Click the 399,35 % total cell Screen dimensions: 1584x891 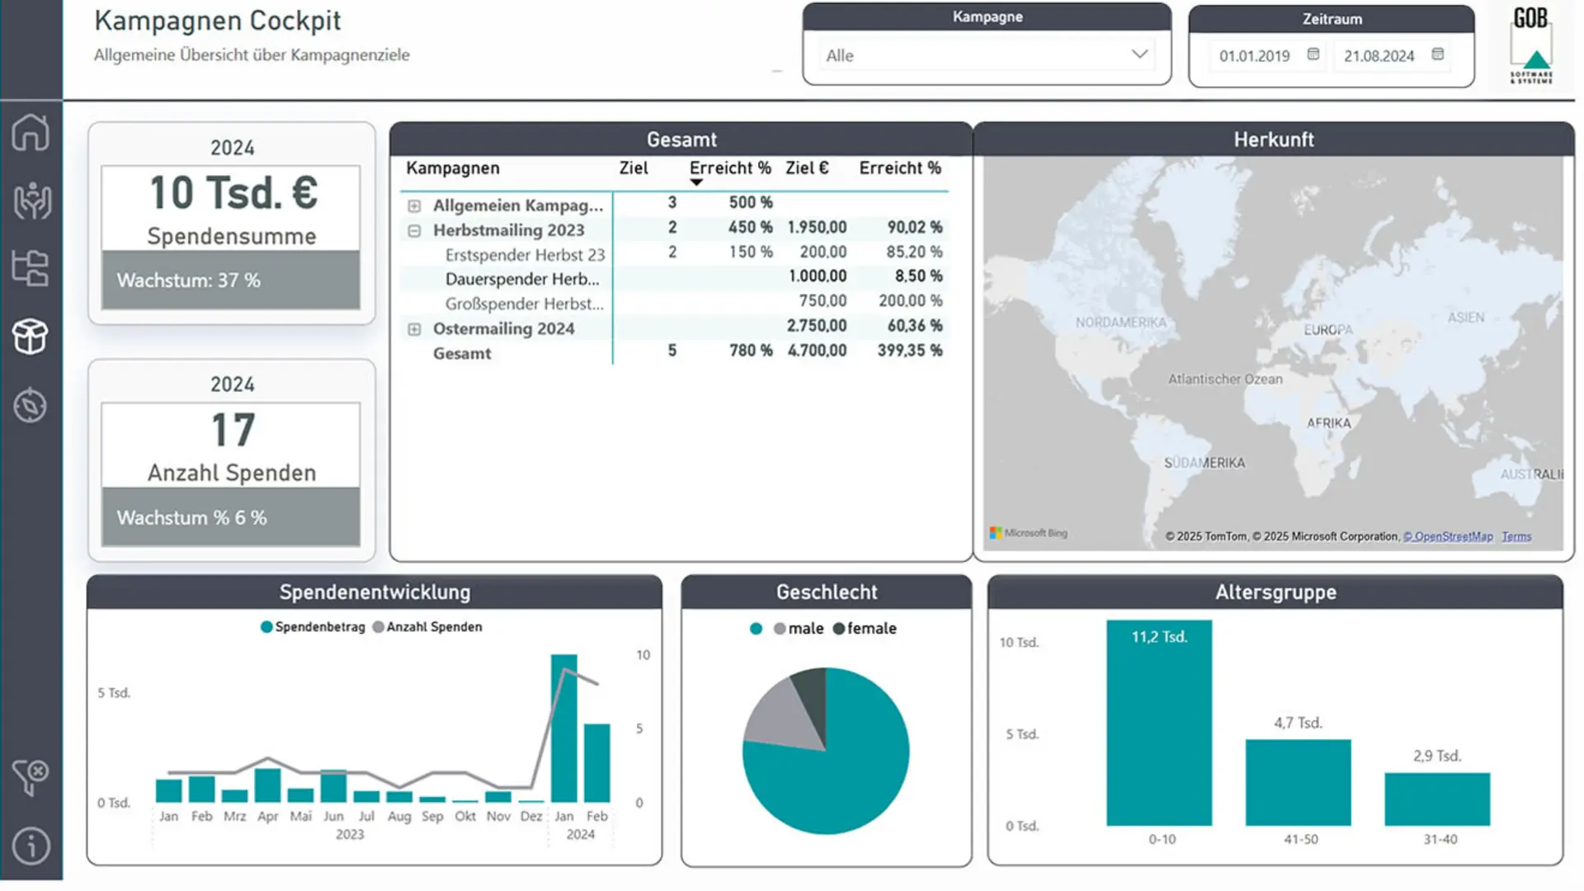(x=909, y=351)
